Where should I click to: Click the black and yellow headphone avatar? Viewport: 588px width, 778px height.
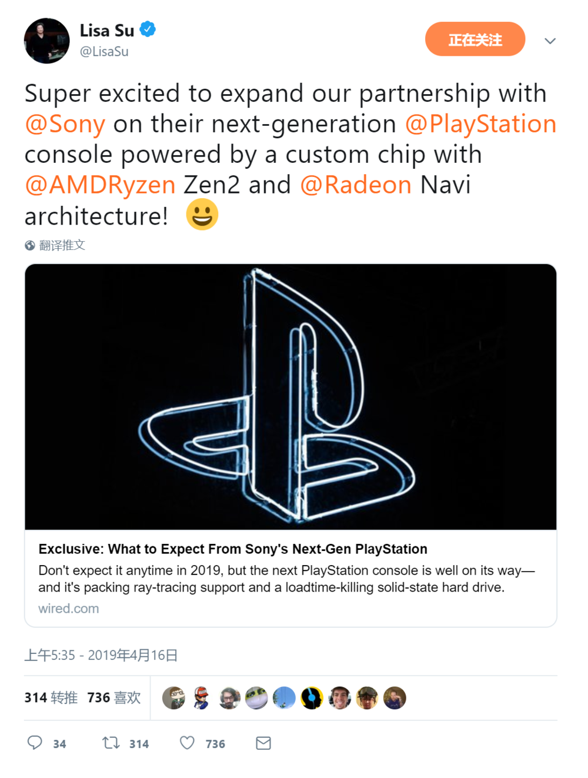[x=312, y=698]
